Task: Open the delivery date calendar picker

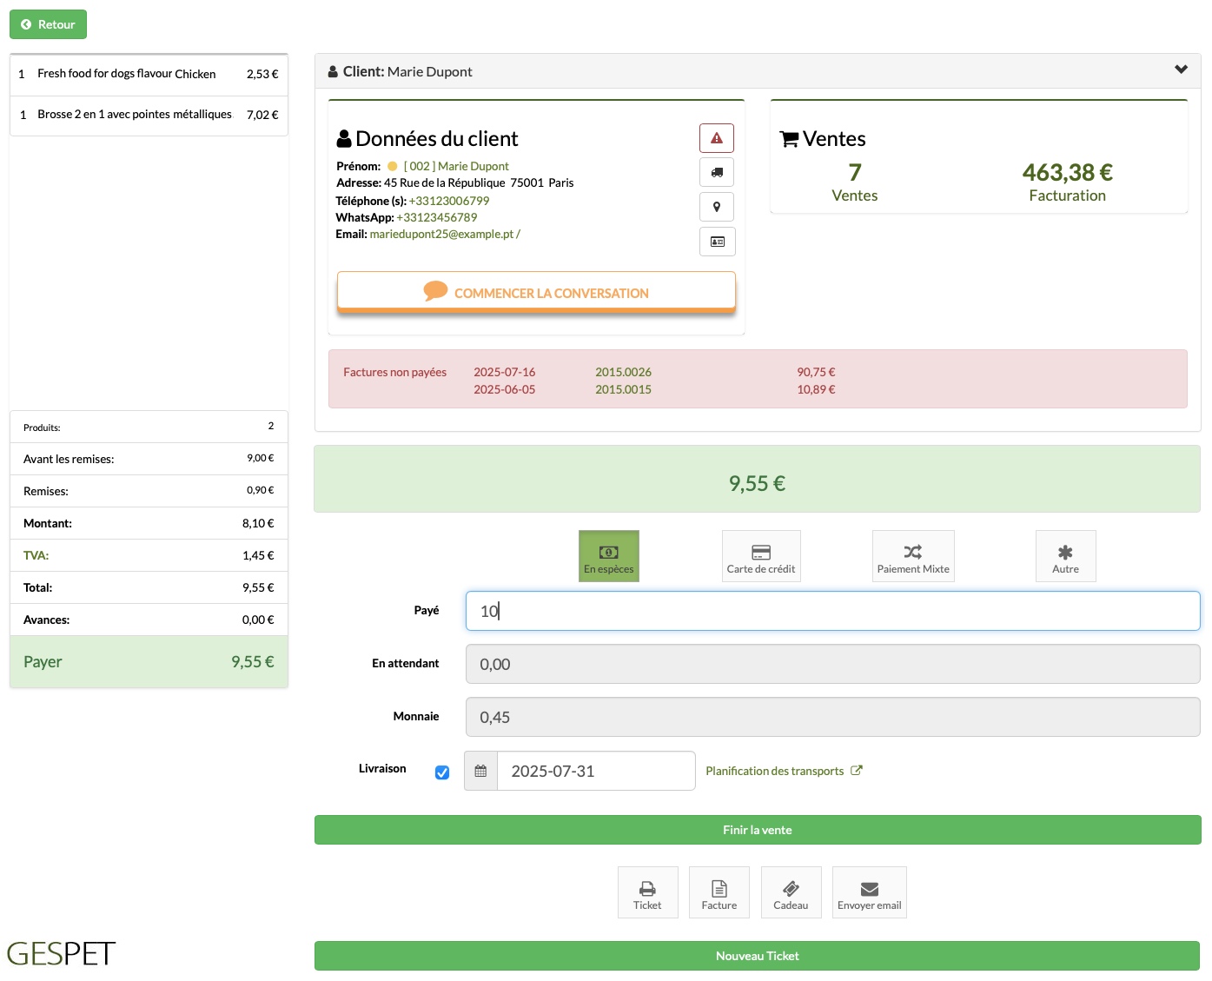Action: 480,771
